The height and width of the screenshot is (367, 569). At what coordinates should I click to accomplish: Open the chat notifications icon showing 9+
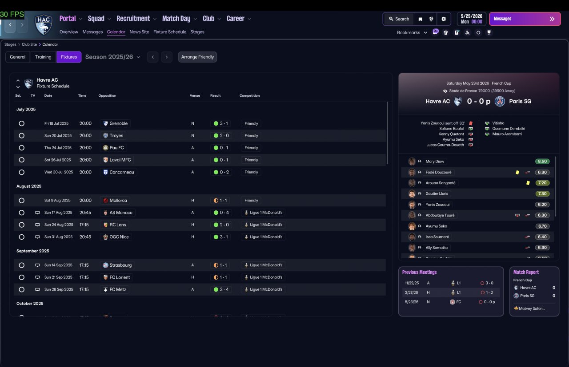point(436,32)
